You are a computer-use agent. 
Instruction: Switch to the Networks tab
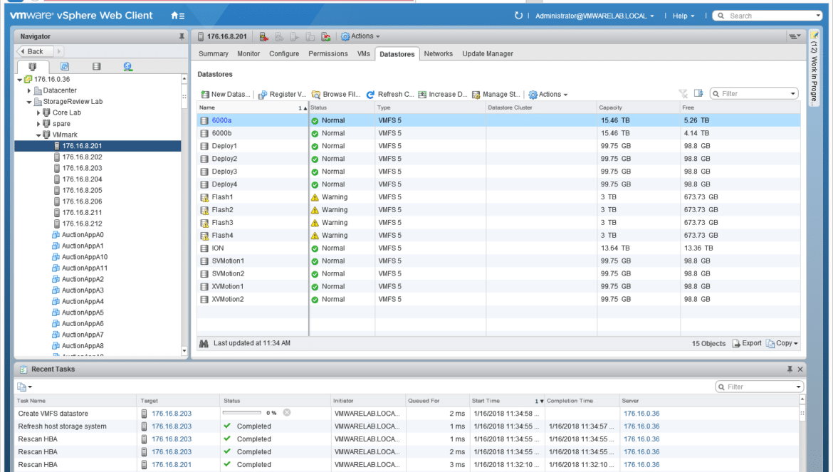coord(439,53)
